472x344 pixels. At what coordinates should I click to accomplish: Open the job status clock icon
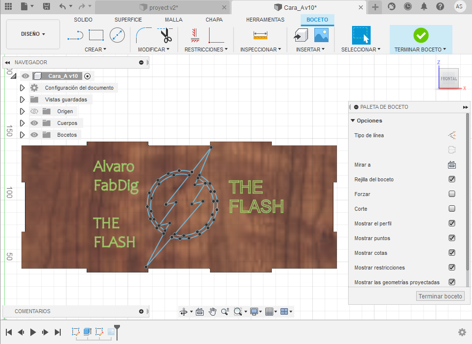pyautogui.click(x=407, y=6)
